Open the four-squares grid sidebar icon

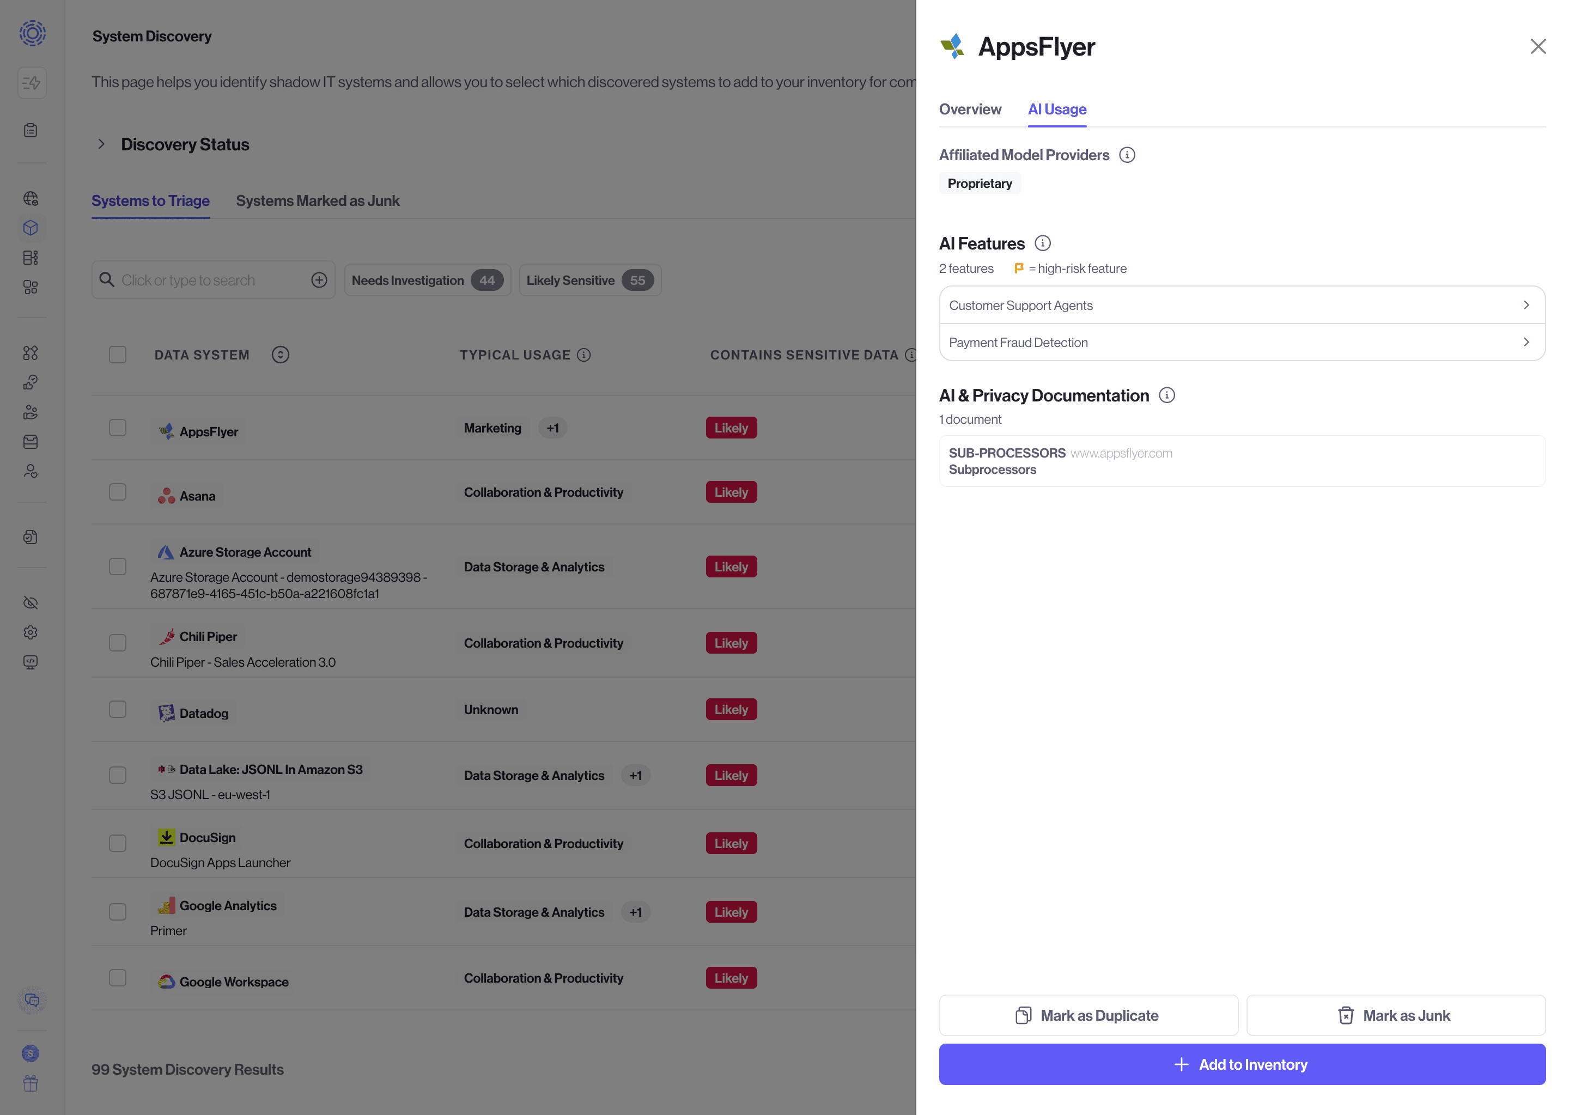coord(31,287)
